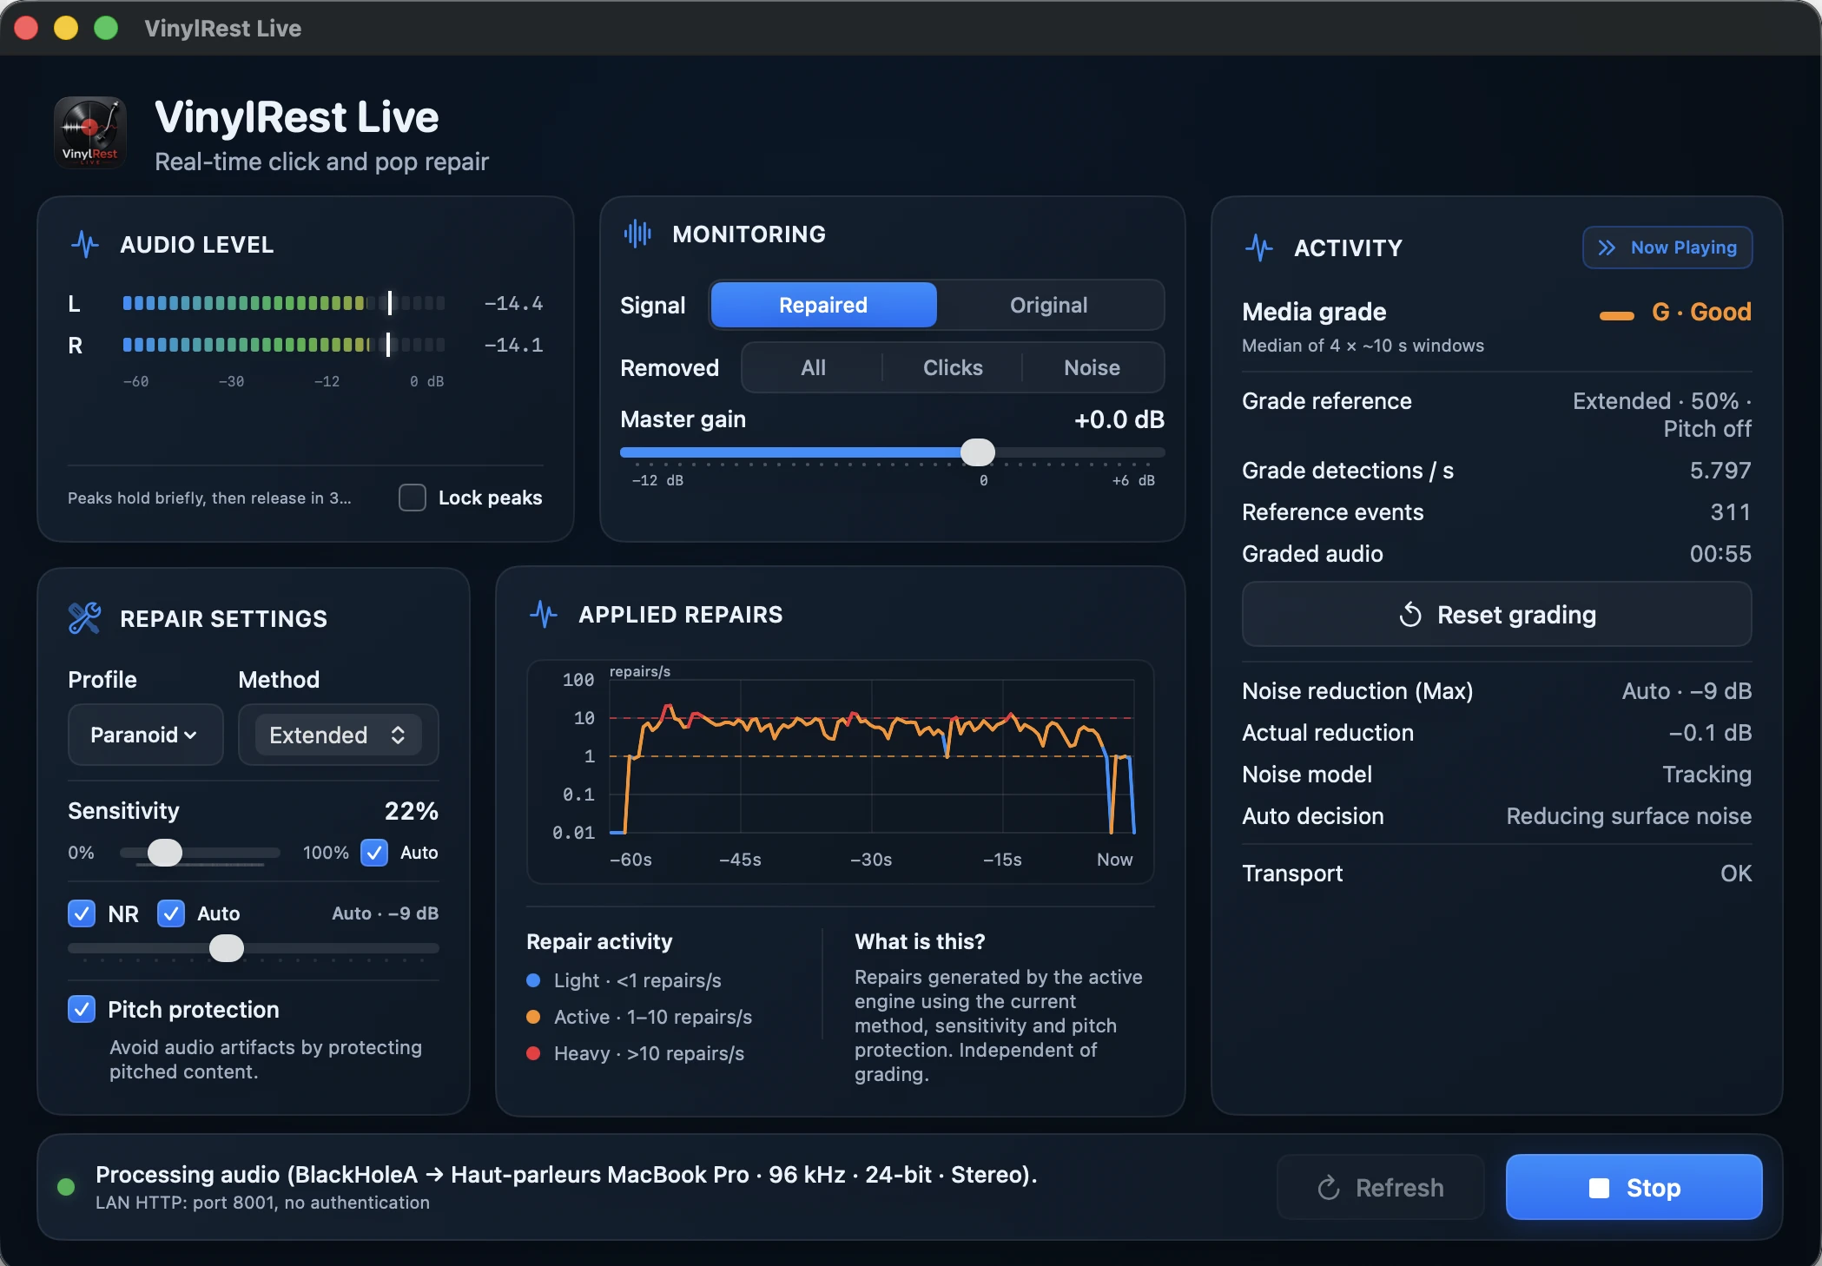Screen dimensions: 1822x1266
Task: Select the Repaired signal segment
Action: (x=823, y=305)
